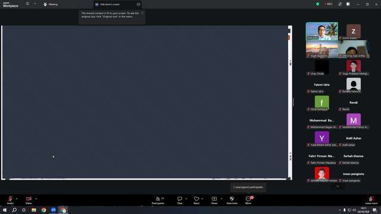Image resolution: width=381 pixels, height=214 pixels.
Task: Select Fahri Firman Maulana's tile
Action: coord(321,156)
